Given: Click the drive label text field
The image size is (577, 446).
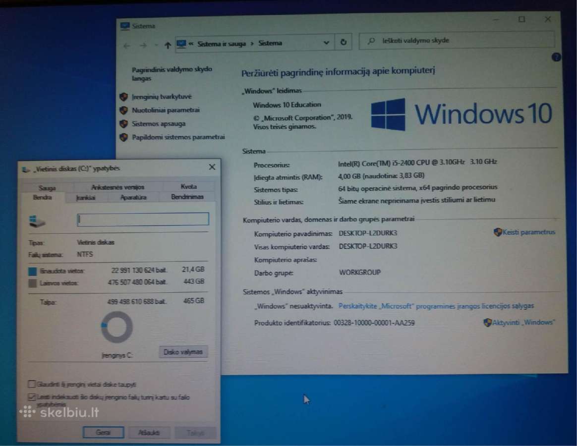Looking at the screenshot, I should click(143, 219).
